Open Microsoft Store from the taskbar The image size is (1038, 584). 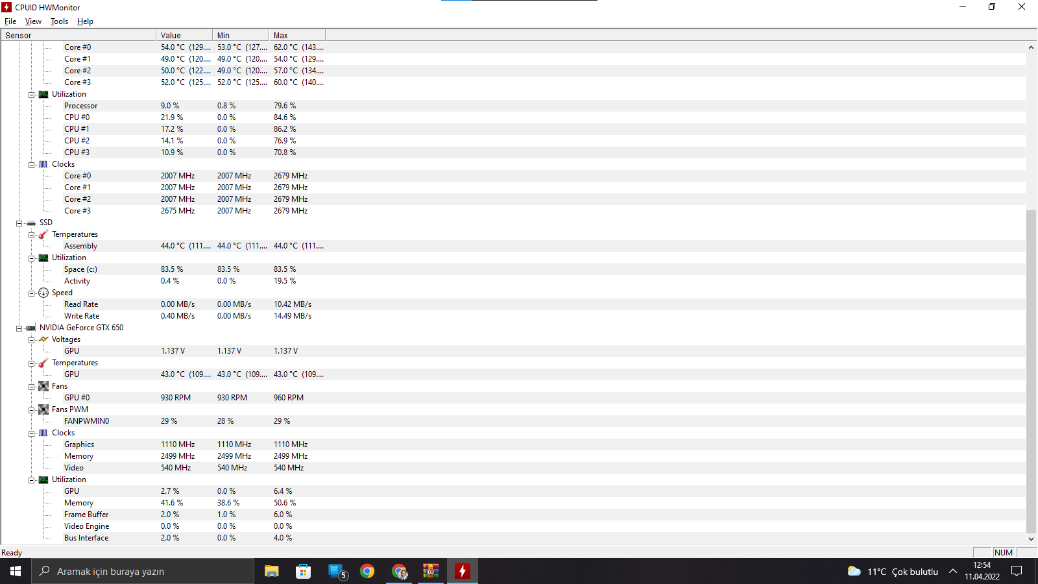tap(303, 571)
